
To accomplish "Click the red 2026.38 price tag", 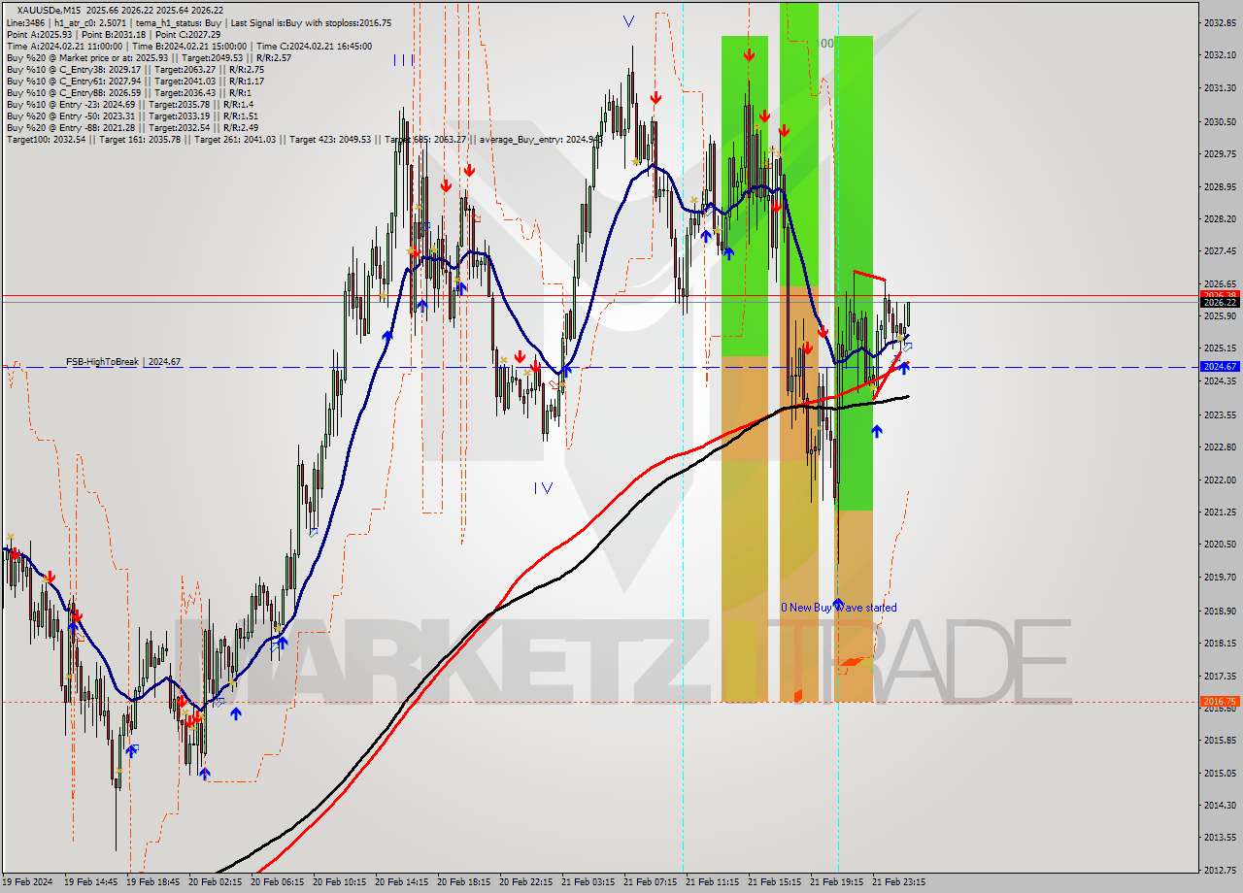I will click(1219, 295).
